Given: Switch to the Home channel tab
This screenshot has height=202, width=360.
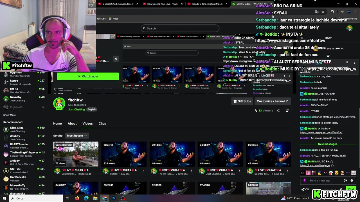Looking at the screenshot, I should coord(57,123).
